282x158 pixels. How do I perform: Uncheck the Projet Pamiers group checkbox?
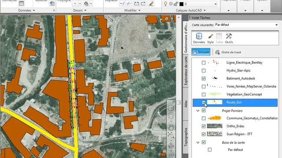pyautogui.click(x=204, y=110)
